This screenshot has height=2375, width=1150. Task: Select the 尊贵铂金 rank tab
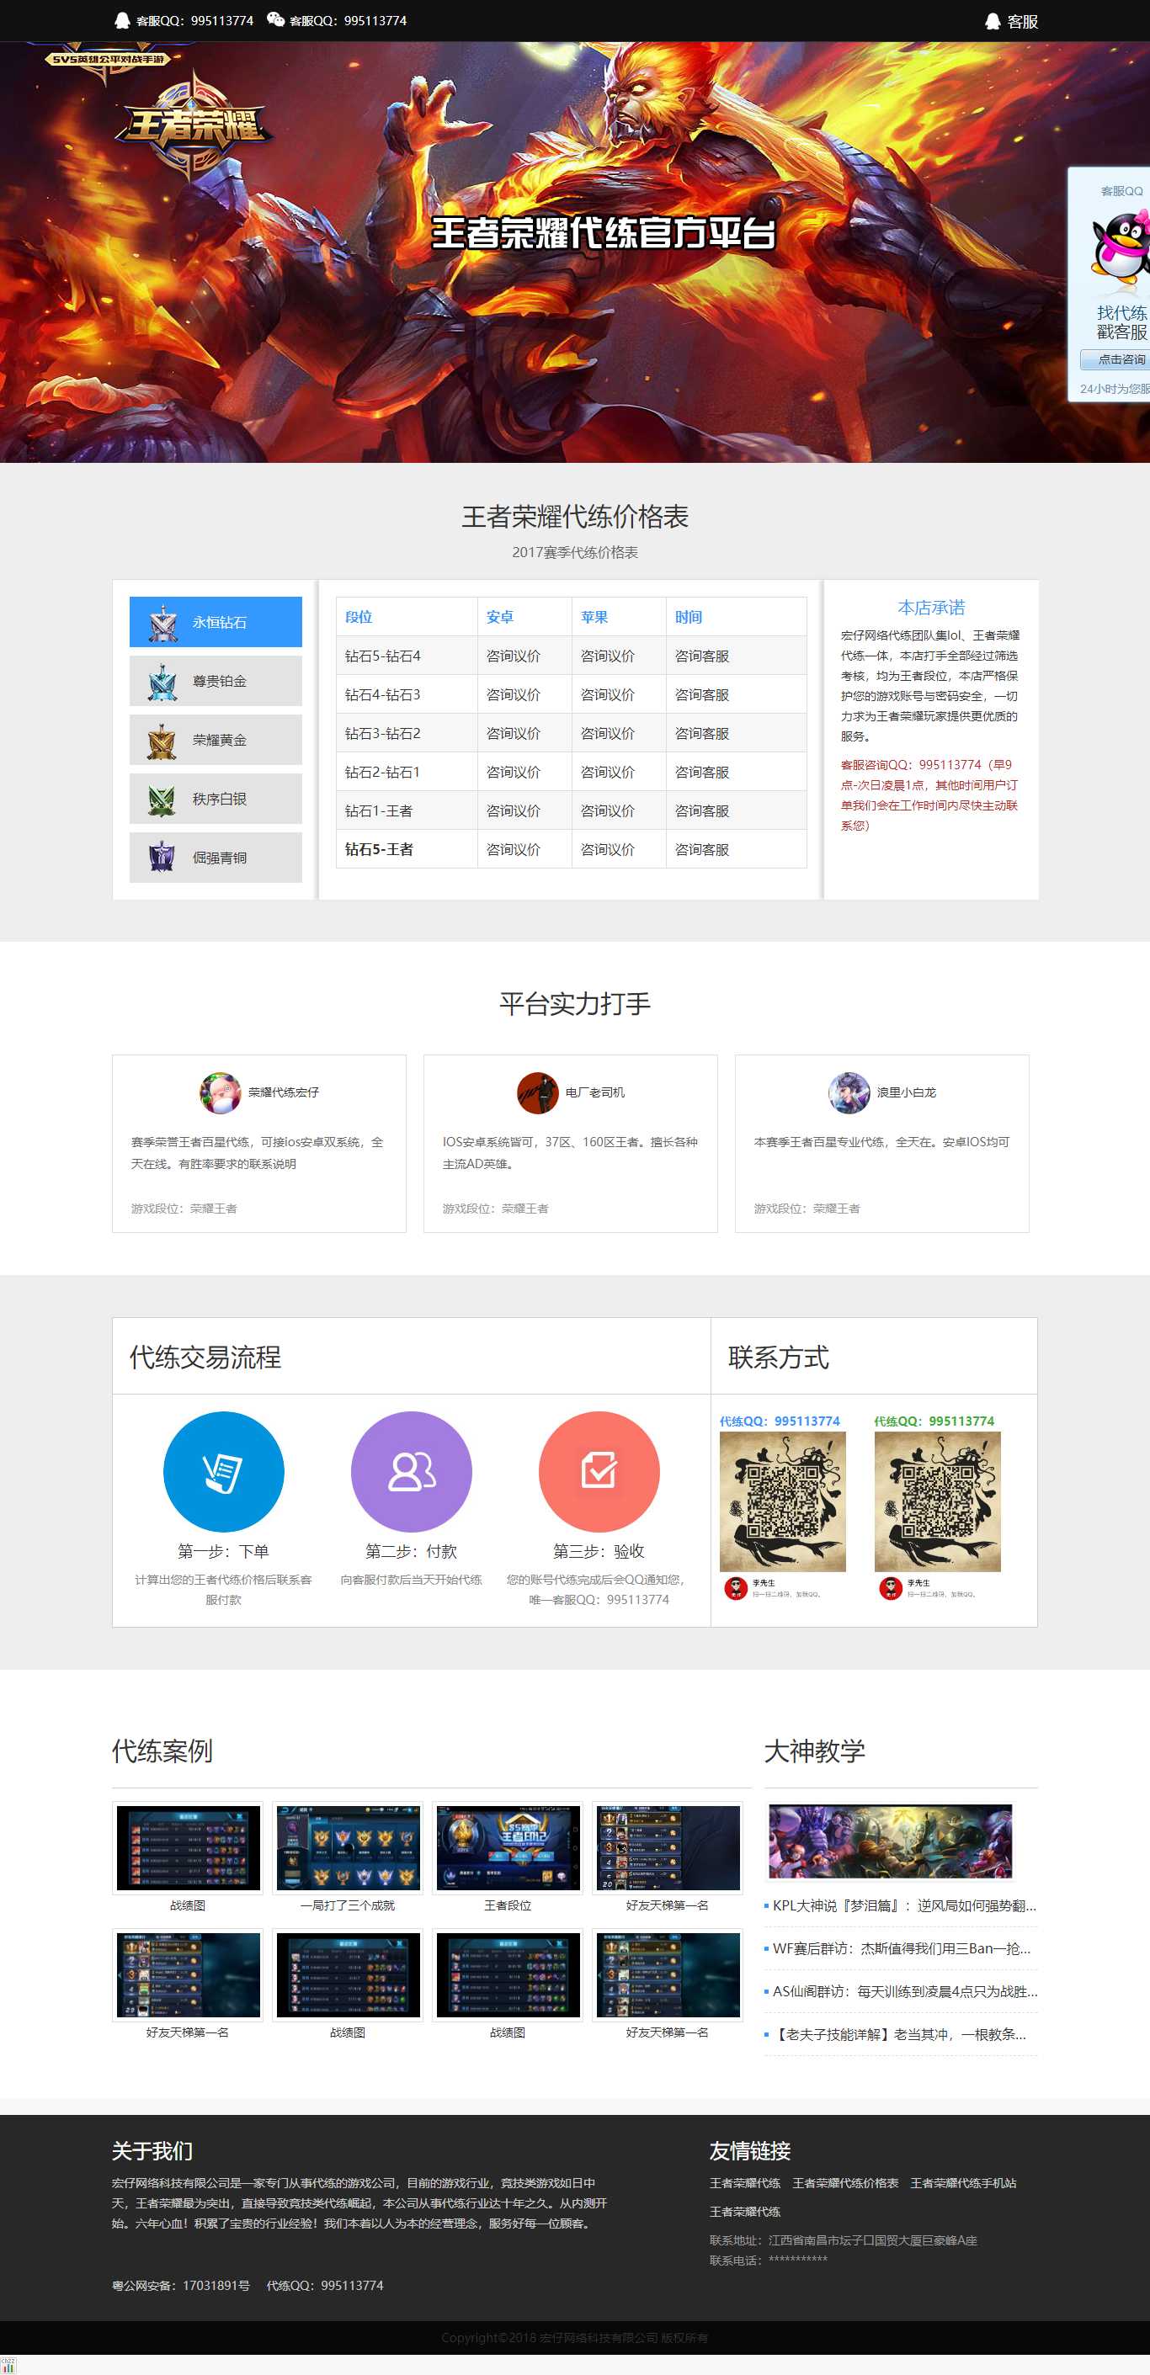[216, 682]
